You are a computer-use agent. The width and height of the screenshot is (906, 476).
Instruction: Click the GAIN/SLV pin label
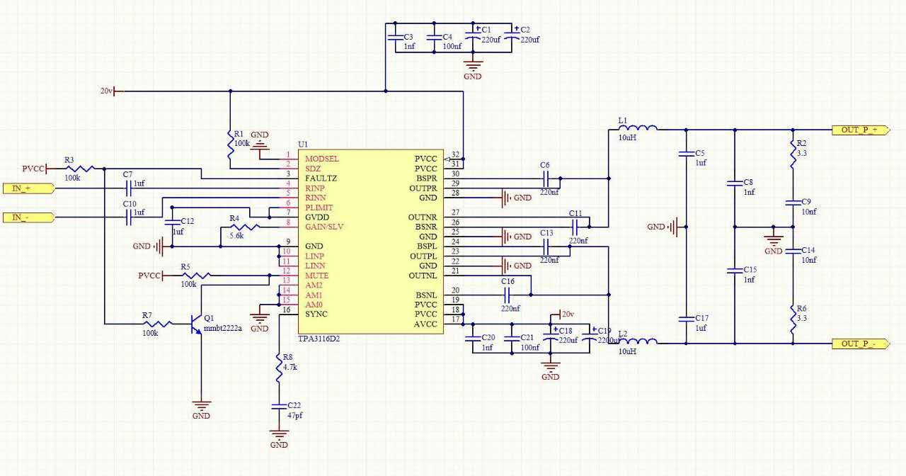click(x=325, y=227)
